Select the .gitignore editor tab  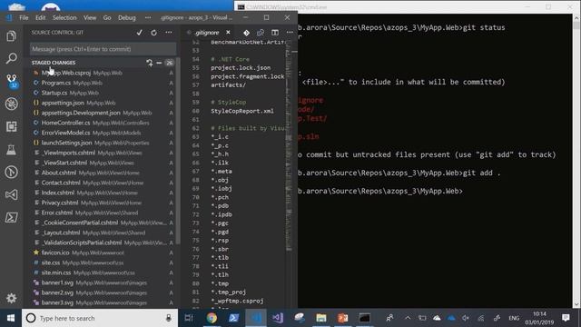207,33
